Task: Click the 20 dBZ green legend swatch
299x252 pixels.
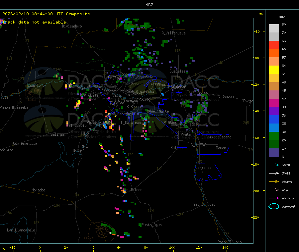Action: (x=274, y=136)
